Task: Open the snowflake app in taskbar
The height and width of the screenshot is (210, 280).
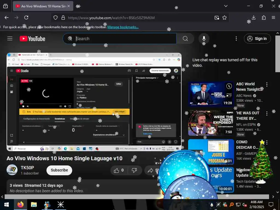Action: pos(60,205)
